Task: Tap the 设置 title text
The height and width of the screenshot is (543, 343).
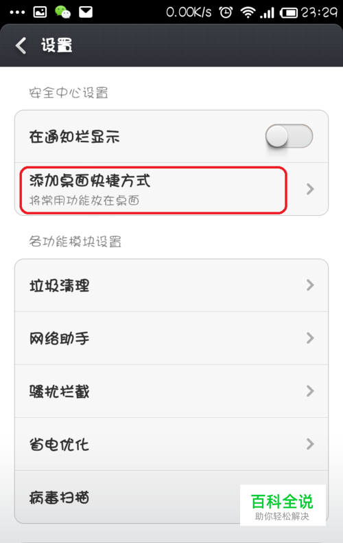Action: point(57,45)
